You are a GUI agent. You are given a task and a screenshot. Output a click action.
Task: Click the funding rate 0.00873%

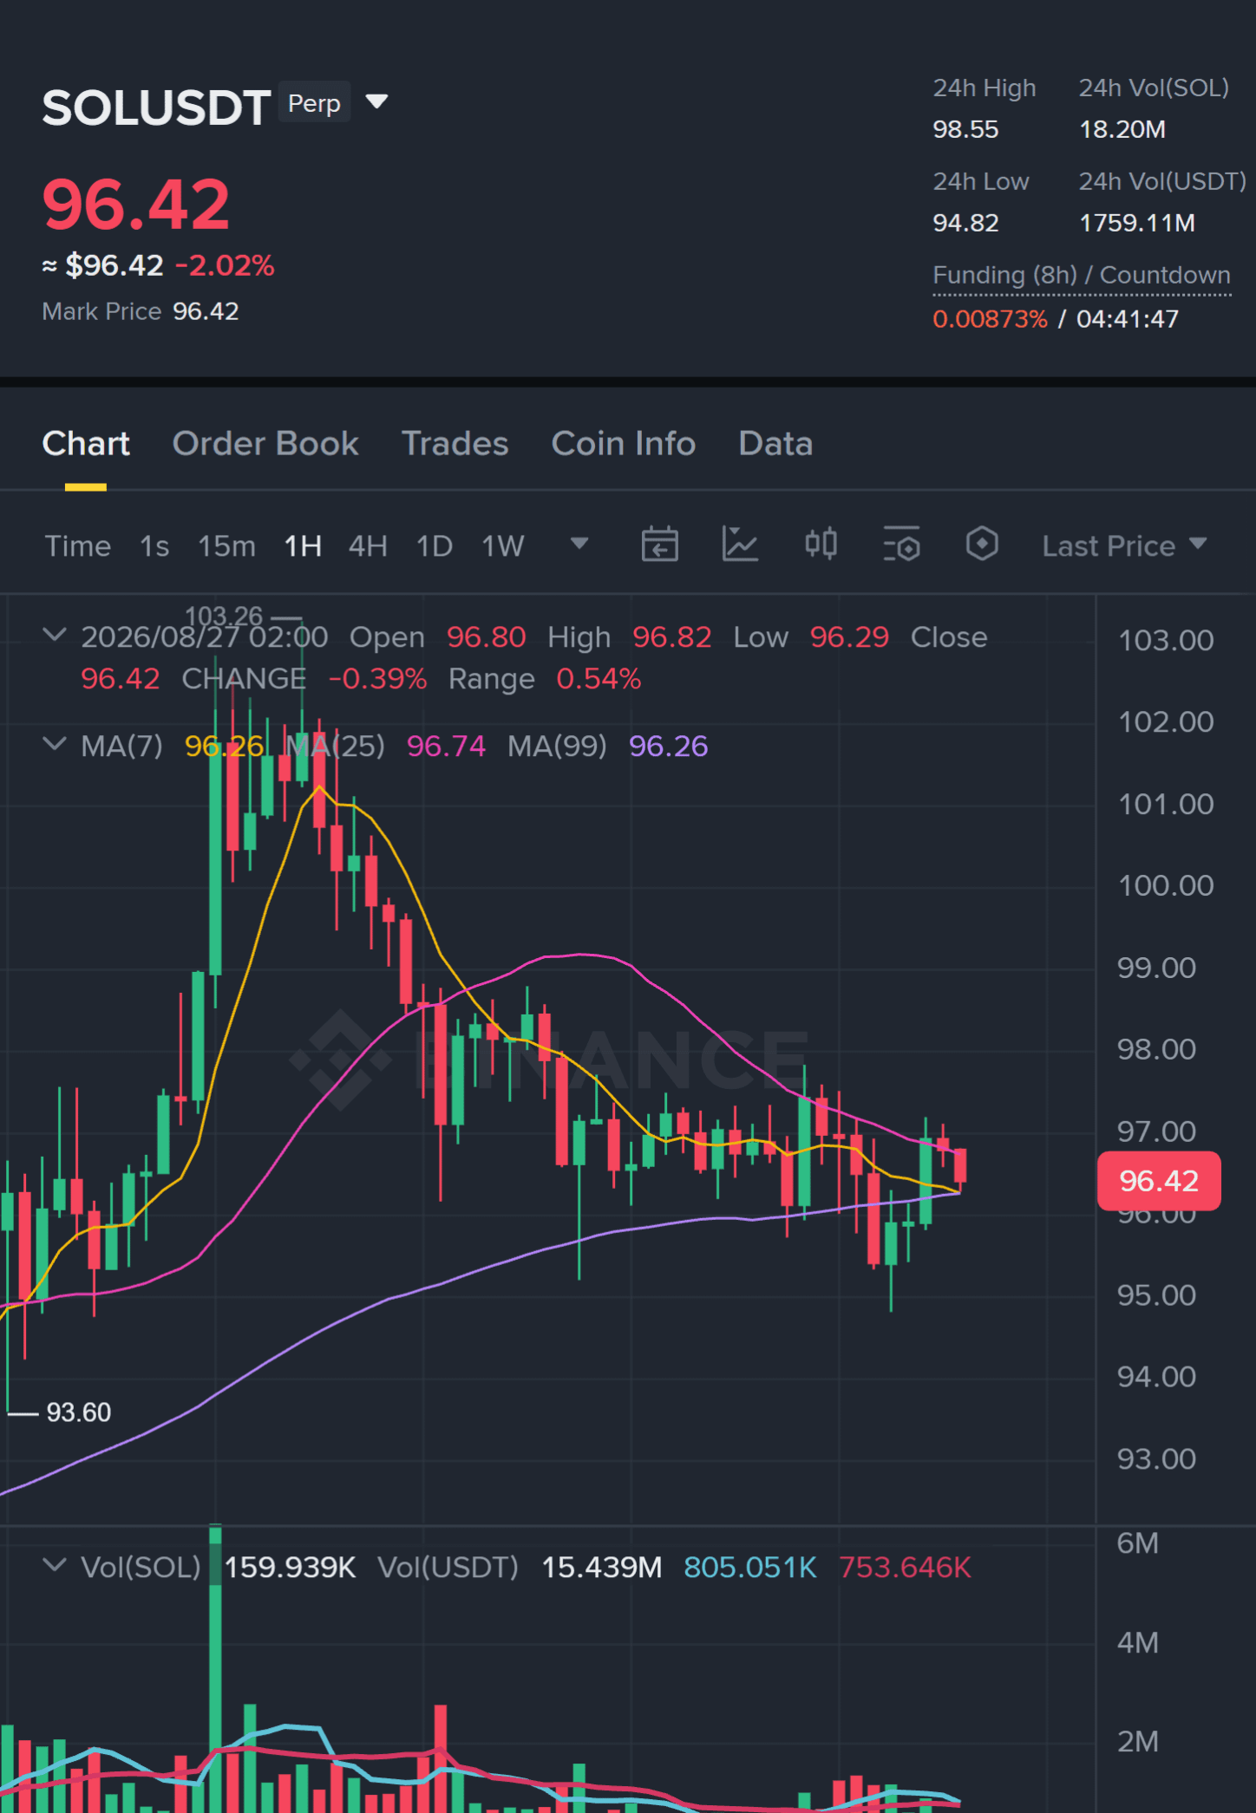(990, 319)
